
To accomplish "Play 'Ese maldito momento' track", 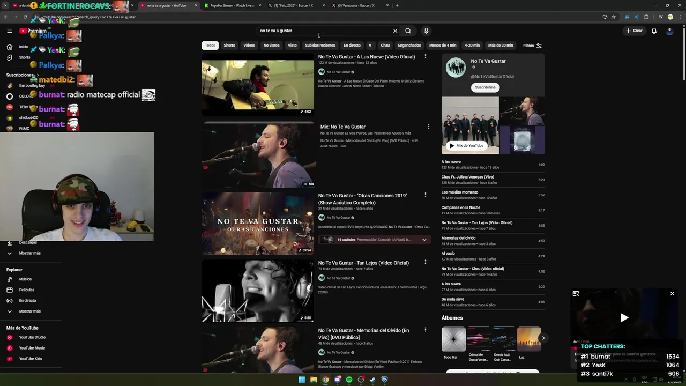I will coord(493,195).
